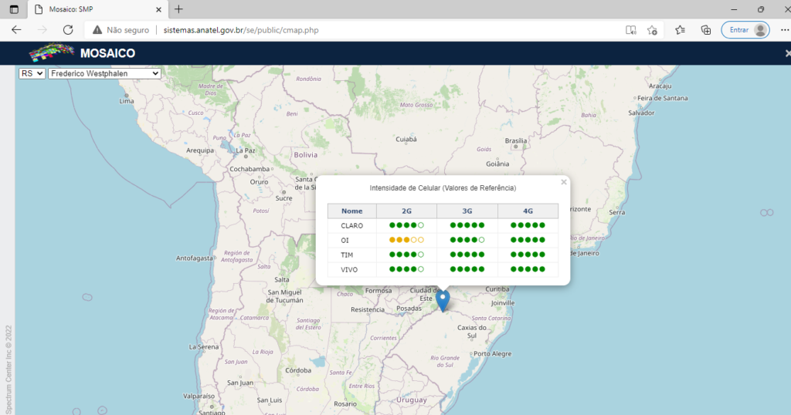The width and height of the screenshot is (791, 415).
Task: Click the OI row name
Action: tap(345, 240)
